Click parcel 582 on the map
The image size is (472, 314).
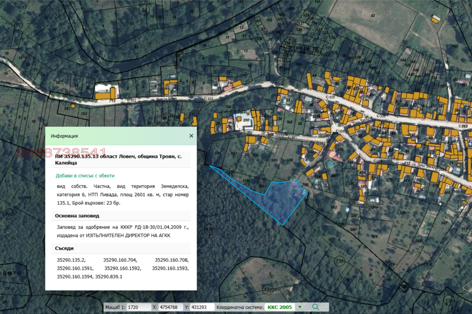pos(334,207)
